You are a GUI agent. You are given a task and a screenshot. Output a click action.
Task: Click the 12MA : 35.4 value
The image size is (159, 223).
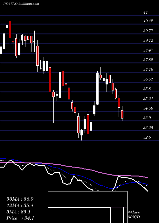20,205
